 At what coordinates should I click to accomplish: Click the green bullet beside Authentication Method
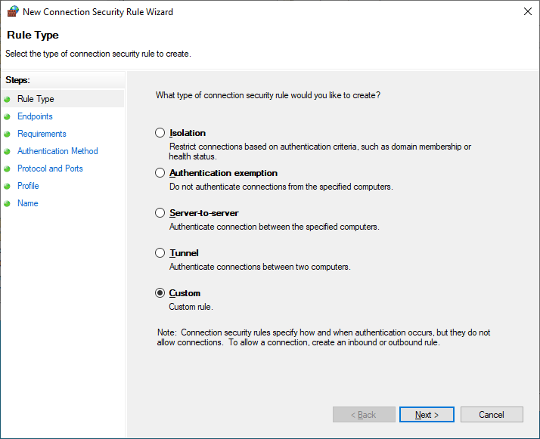click(7, 151)
